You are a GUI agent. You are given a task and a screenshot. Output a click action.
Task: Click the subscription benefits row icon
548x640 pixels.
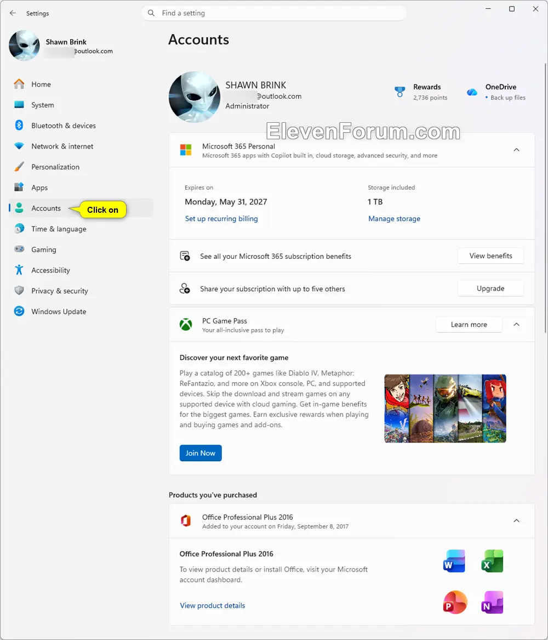(x=185, y=256)
